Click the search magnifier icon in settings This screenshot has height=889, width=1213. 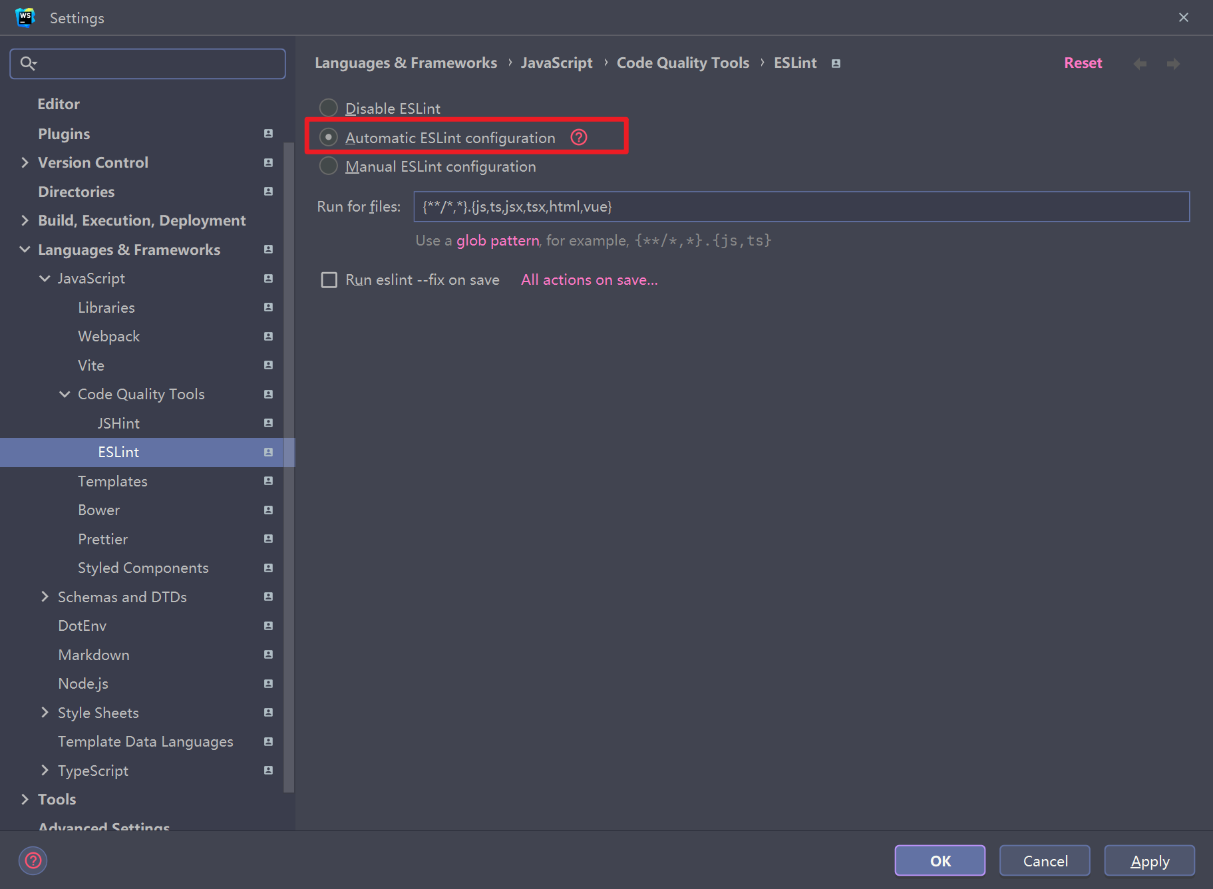coord(28,63)
